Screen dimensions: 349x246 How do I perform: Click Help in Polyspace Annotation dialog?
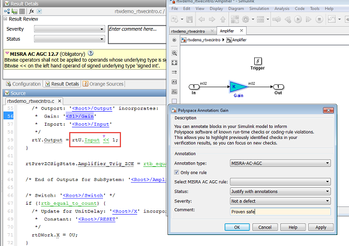tap(293, 227)
